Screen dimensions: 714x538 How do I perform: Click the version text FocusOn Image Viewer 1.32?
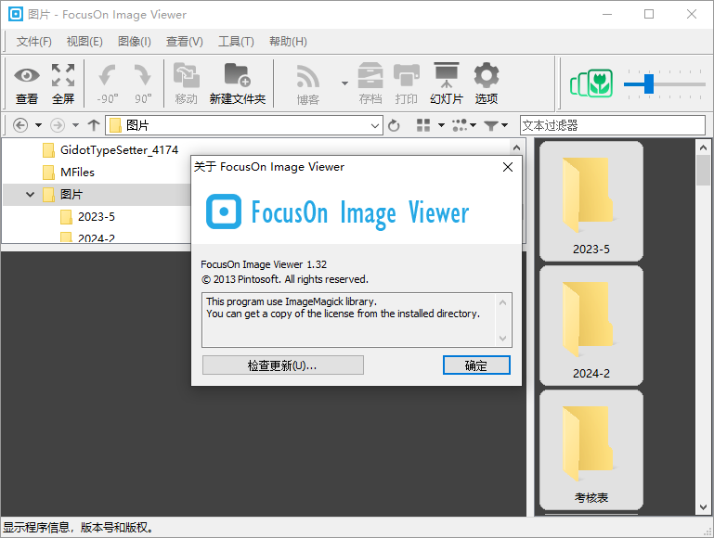264,264
